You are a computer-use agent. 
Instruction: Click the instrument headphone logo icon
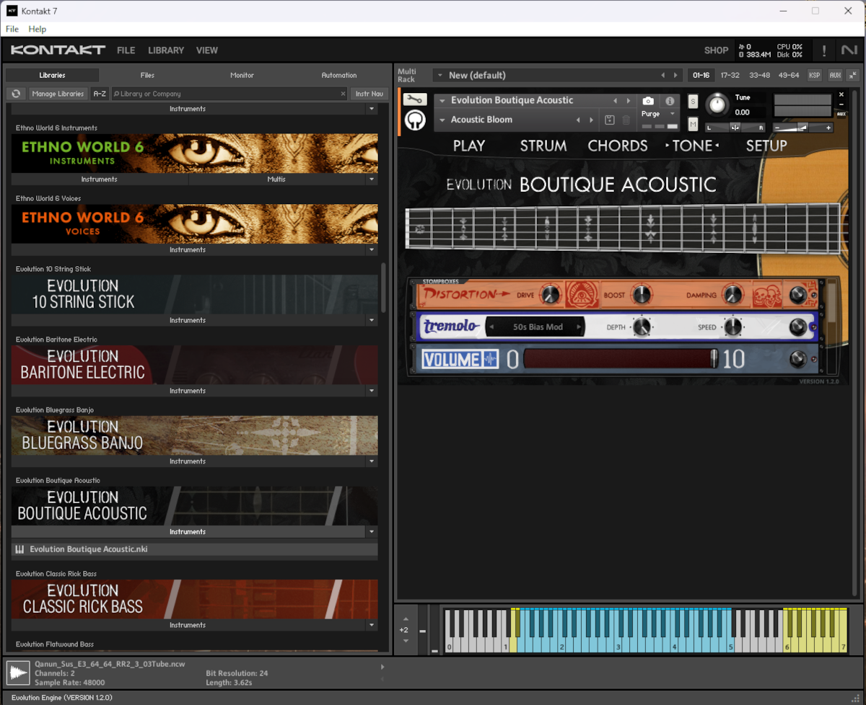[x=414, y=120]
